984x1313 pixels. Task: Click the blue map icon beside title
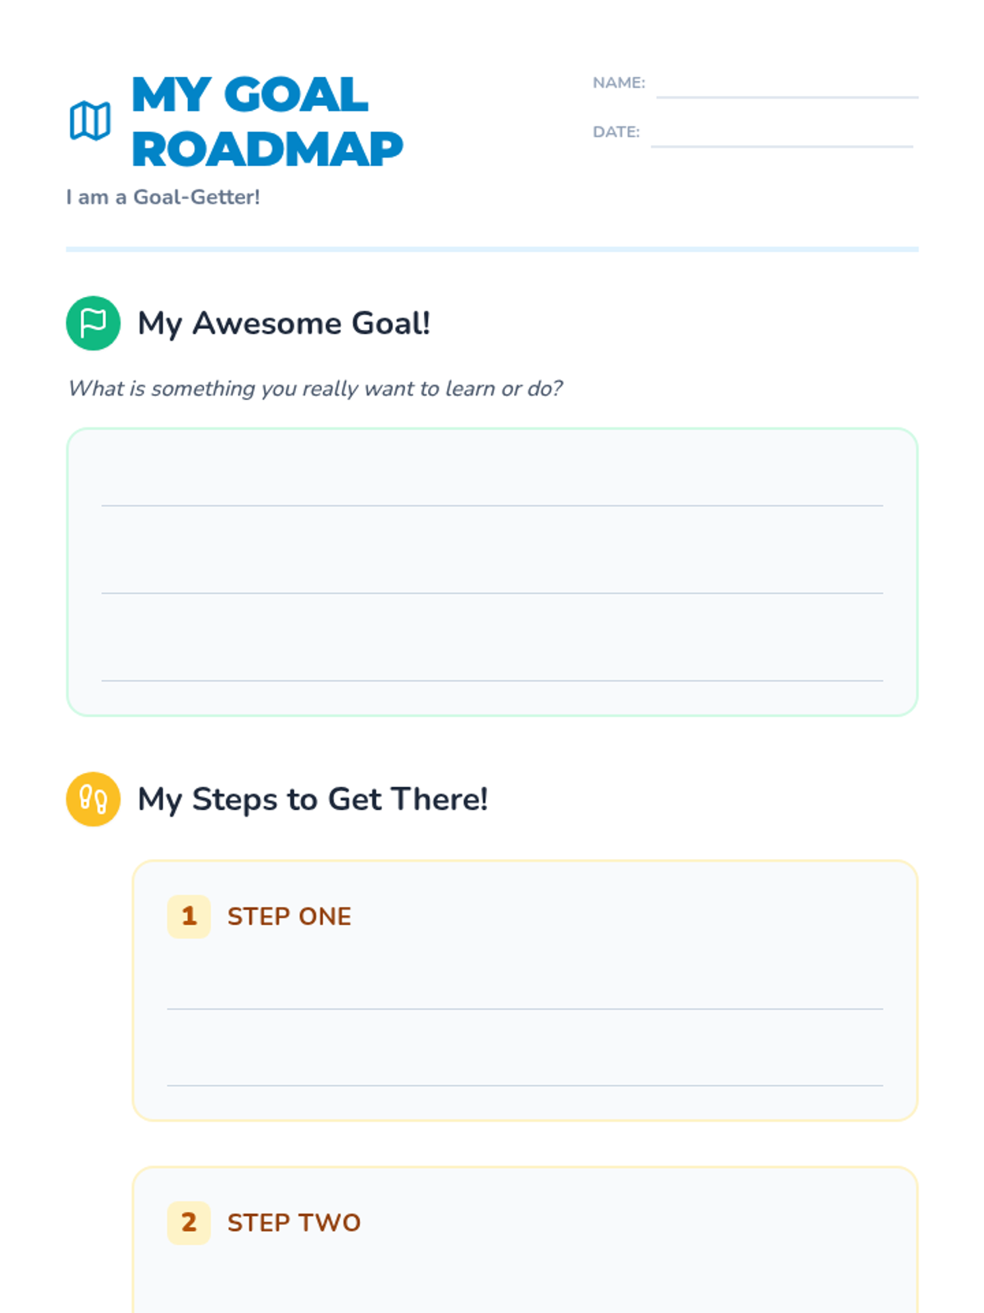90,121
